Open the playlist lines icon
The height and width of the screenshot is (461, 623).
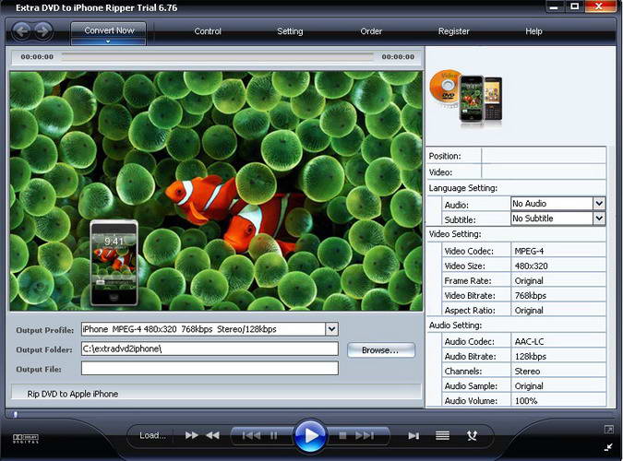(442, 435)
